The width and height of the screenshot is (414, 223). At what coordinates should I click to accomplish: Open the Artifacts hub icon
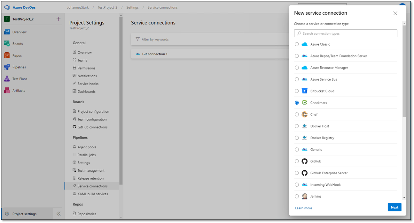pos(7,91)
